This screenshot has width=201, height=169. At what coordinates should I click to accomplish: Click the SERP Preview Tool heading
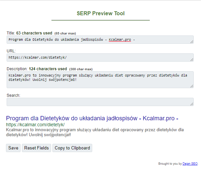click(100, 14)
